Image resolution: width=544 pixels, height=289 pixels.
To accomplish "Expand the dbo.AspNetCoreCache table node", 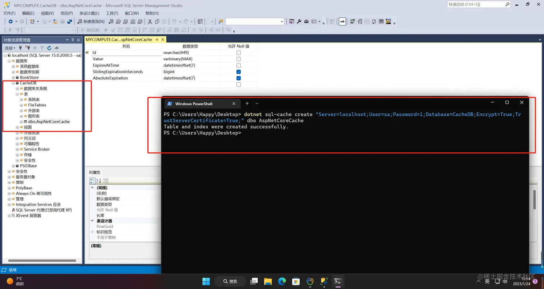I will pyautogui.click(x=22, y=122).
